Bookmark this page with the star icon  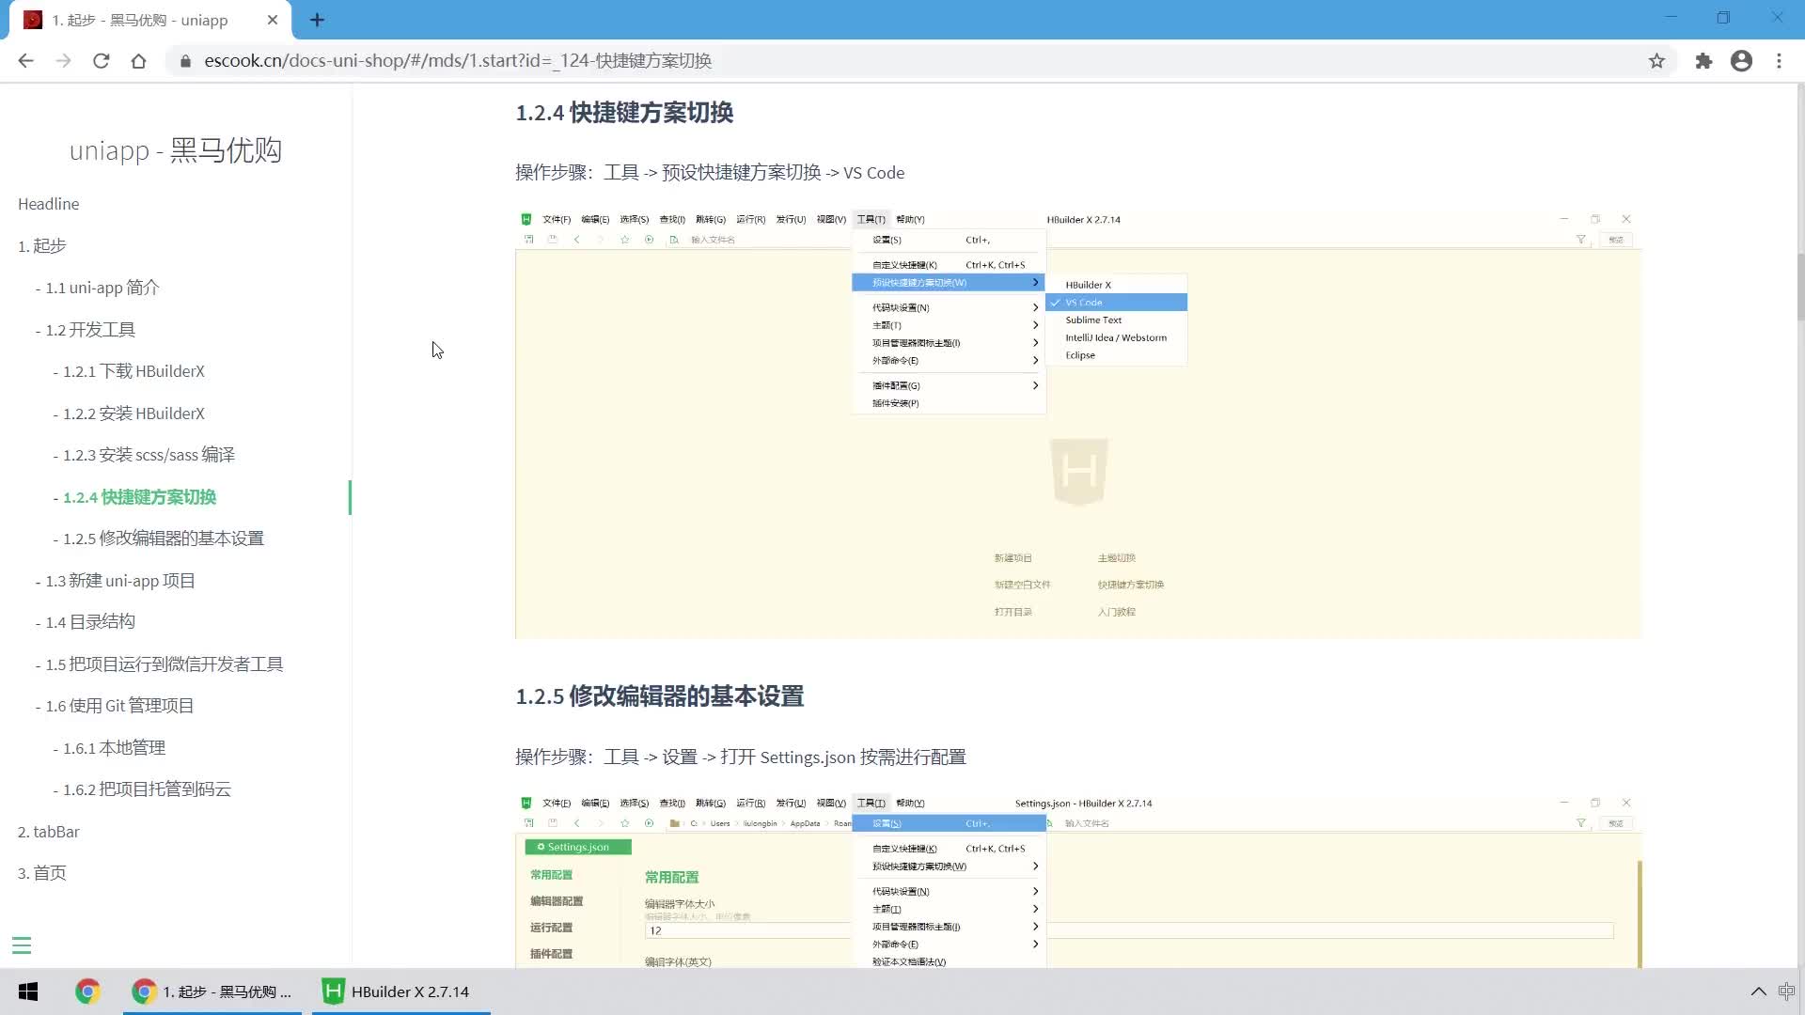[x=1656, y=61]
